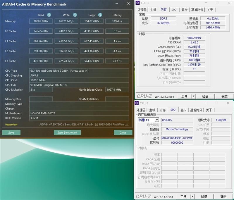Viewport: 234px width, 200px height.
Task: Click the info icon next to Read
Action: point(49,15)
